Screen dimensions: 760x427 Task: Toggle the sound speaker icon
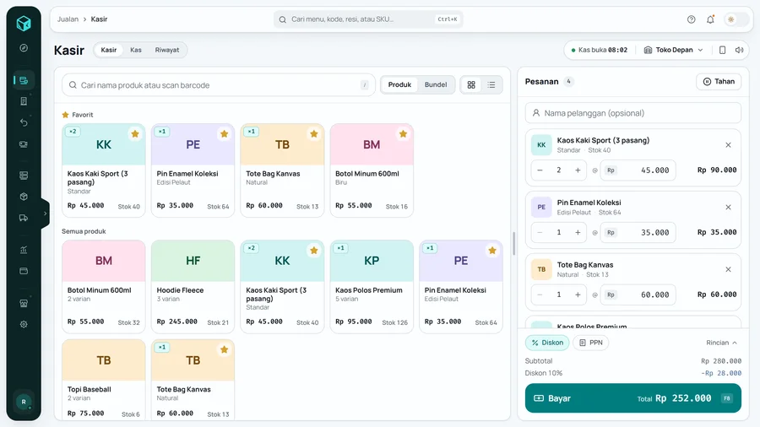739,50
